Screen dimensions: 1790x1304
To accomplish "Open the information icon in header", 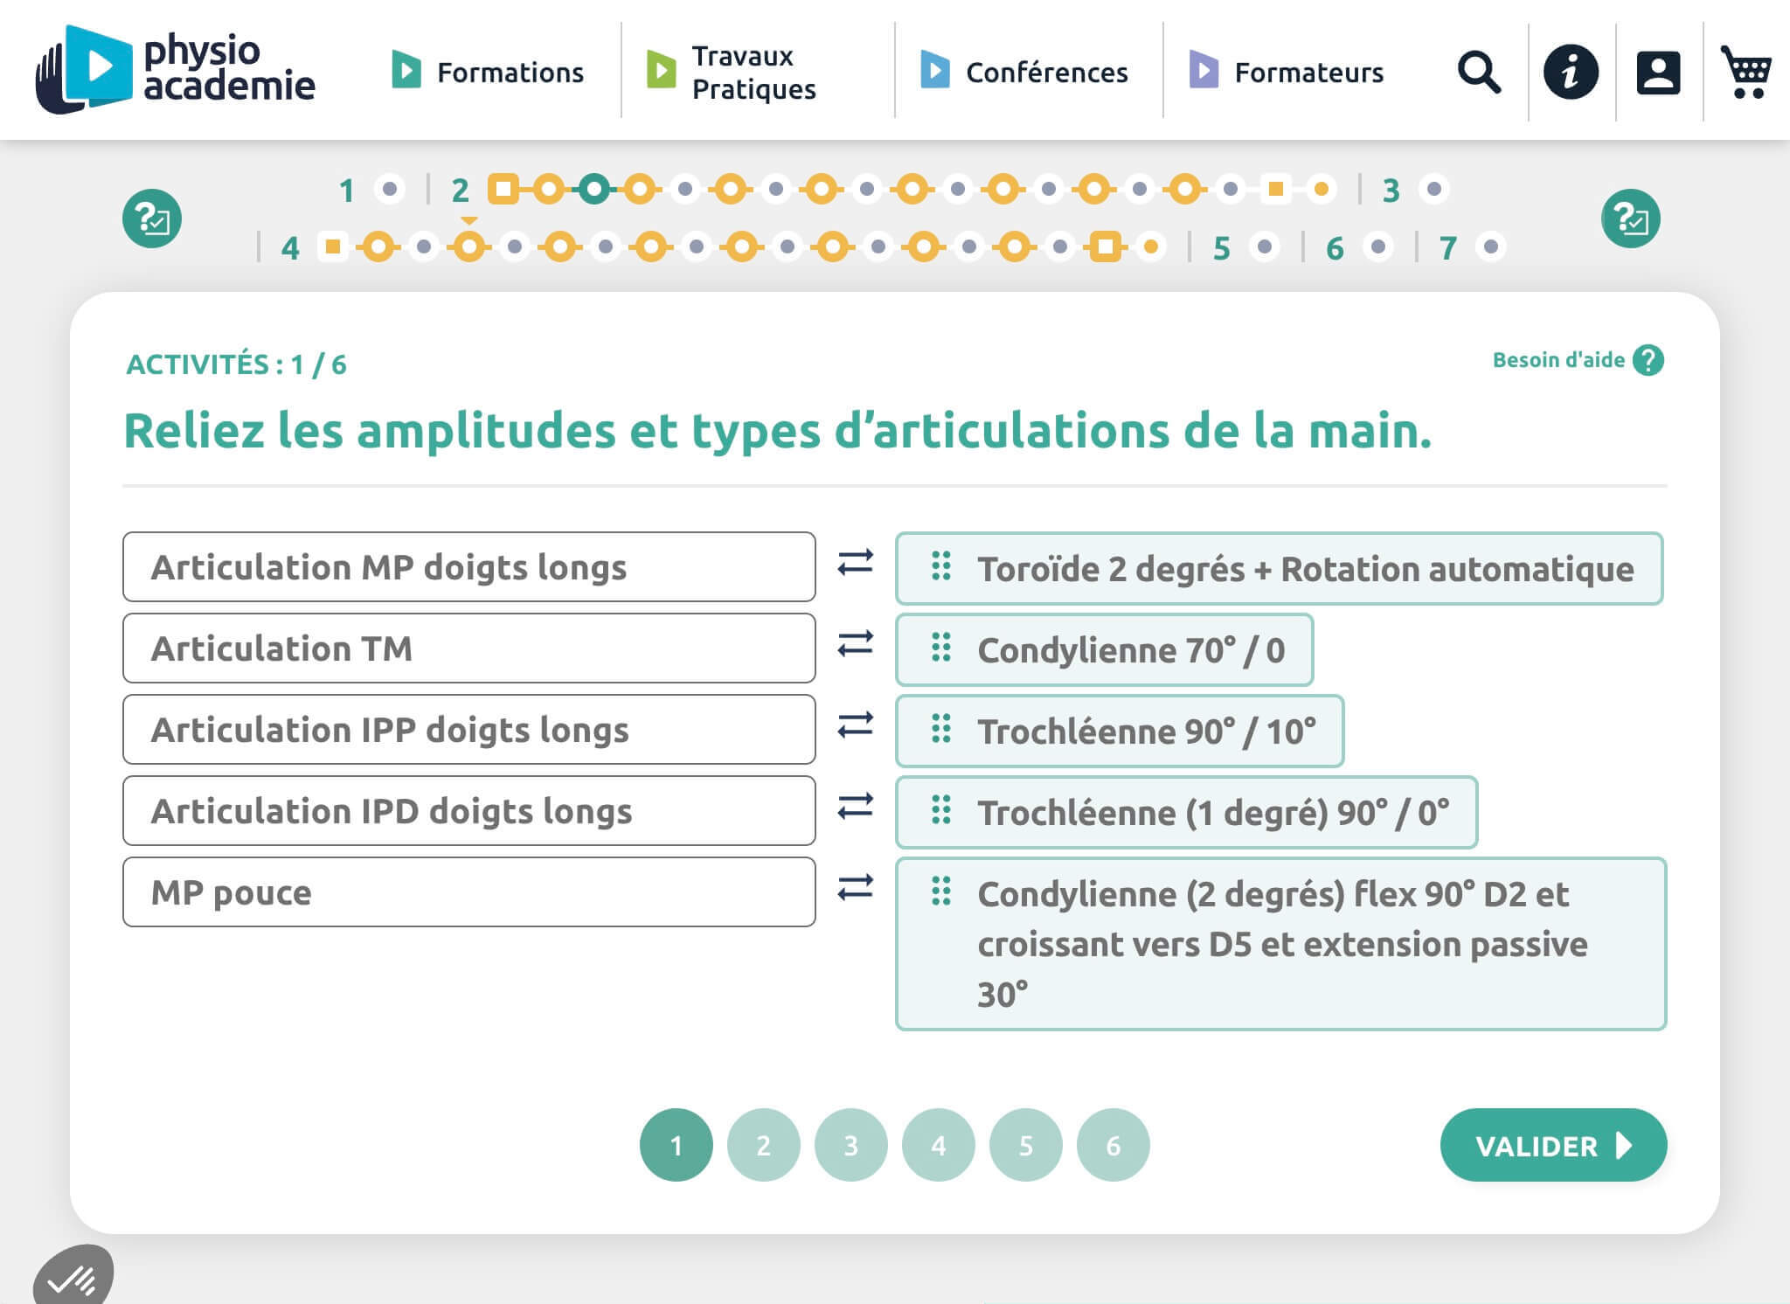I will (x=1571, y=72).
